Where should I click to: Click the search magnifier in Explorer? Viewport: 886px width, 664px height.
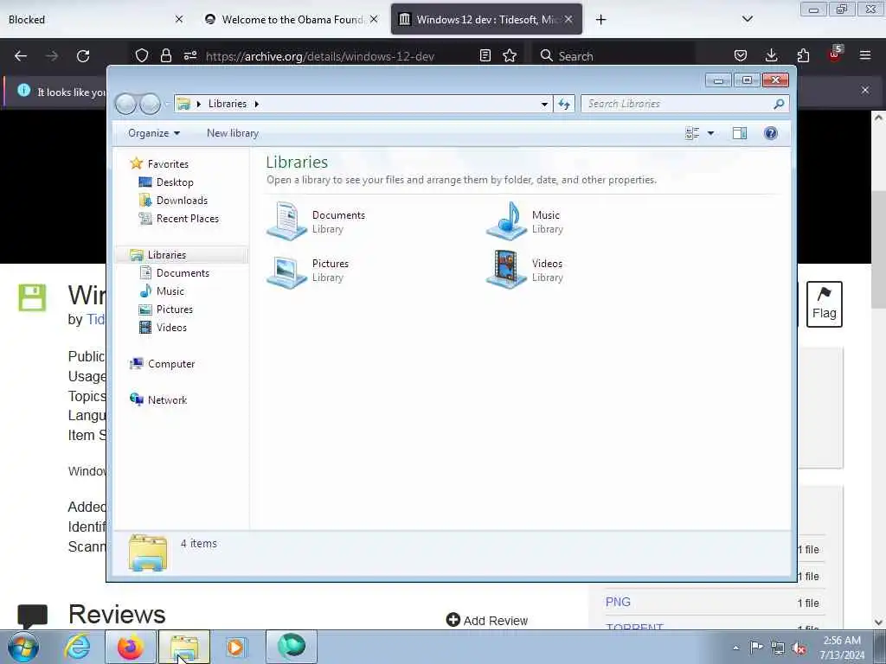click(x=780, y=104)
